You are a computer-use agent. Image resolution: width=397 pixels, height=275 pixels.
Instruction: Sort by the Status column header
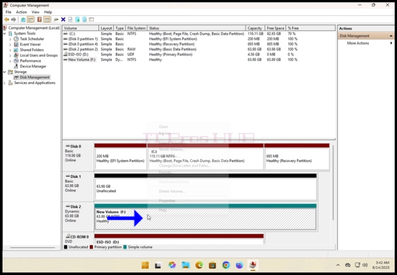[197, 28]
